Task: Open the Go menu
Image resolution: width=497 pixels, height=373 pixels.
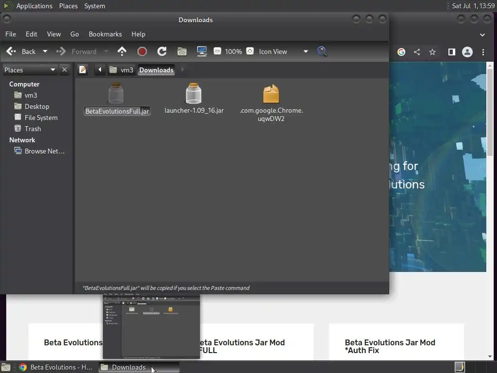Action: pos(74,34)
